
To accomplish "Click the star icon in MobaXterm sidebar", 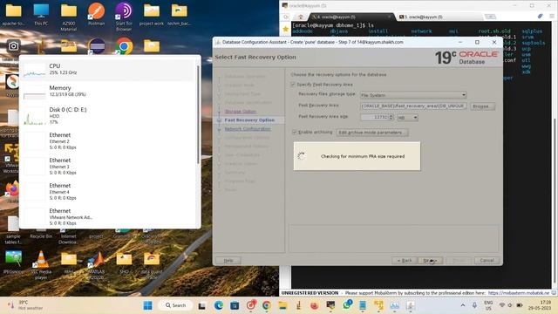I will click(x=285, y=29).
